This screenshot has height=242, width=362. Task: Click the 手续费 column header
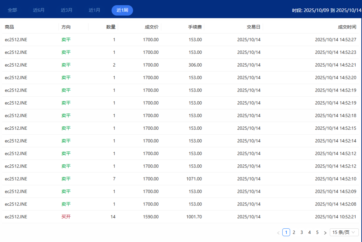coord(195,27)
